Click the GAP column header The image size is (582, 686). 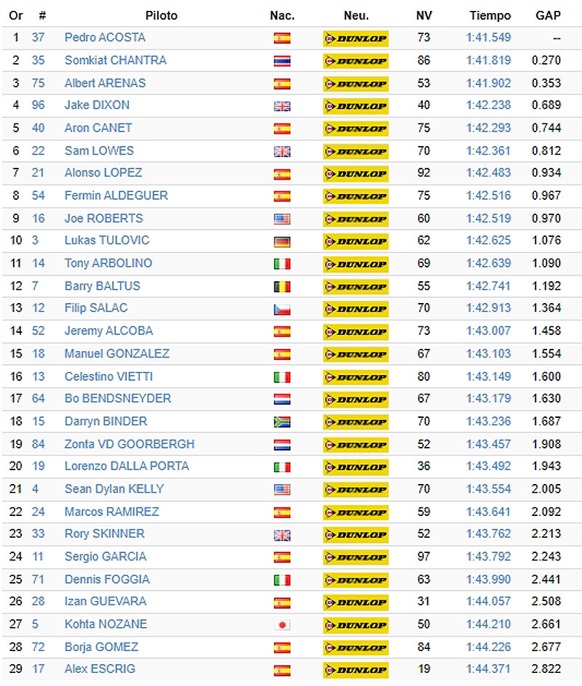coord(548,16)
